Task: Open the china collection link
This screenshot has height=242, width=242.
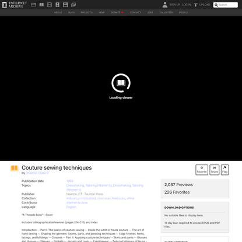Action: pyautogui.click(x=131, y=198)
